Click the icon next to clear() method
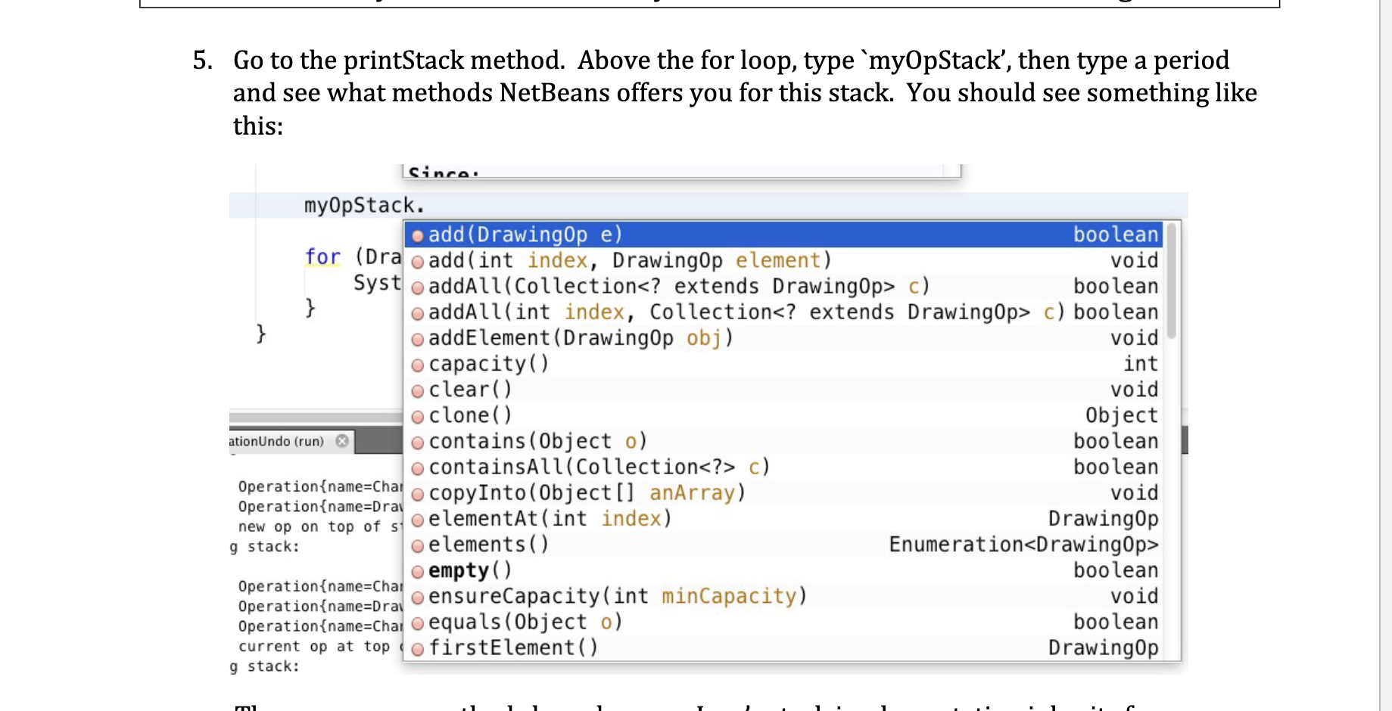This screenshot has height=711, width=1392. [418, 390]
